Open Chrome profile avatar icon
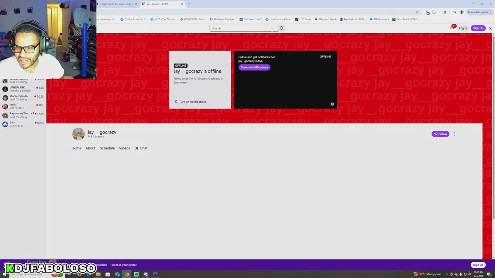 click(x=461, y=12)
